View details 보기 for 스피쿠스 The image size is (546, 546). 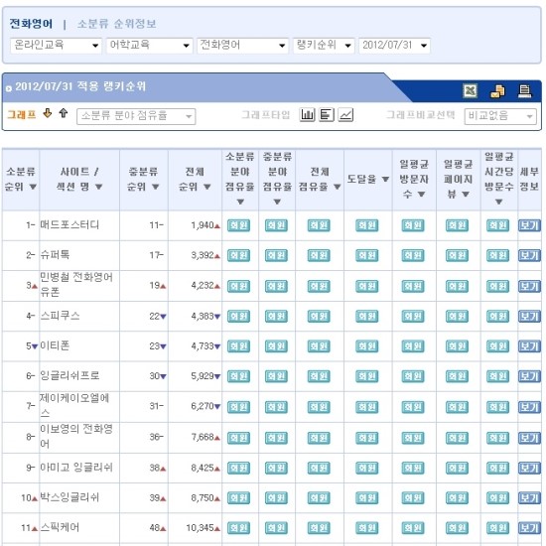(x=529, y=316)
